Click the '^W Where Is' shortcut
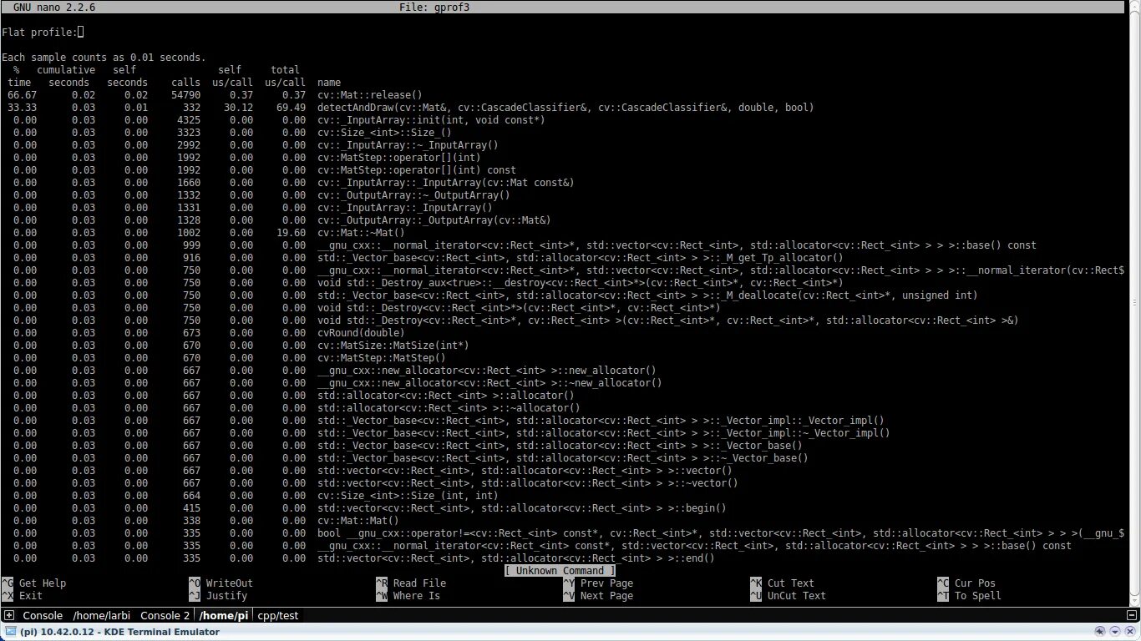1141x641 pixels. 408,596
